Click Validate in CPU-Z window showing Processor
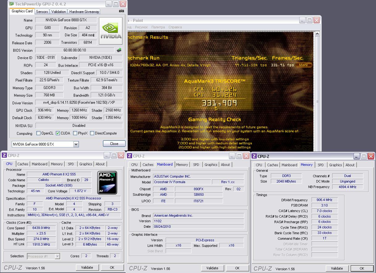The width and height of the screenshot is (376, 273). (x=87, y=267)
